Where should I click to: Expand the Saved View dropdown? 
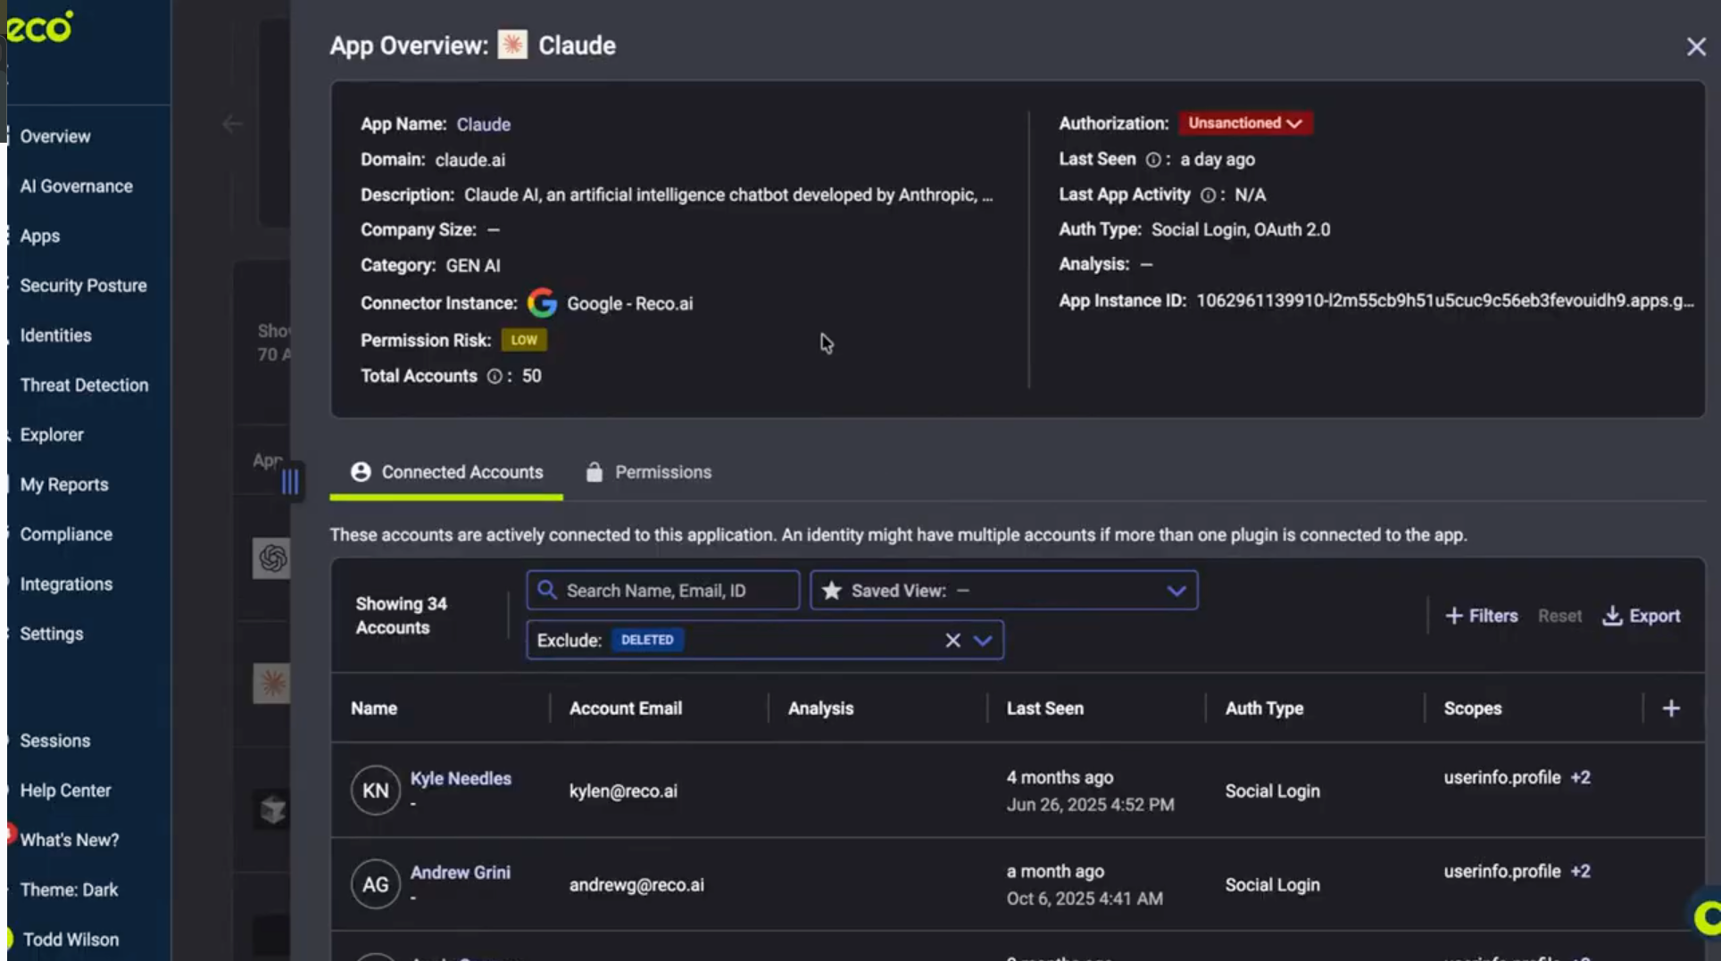pos(1176,591)
